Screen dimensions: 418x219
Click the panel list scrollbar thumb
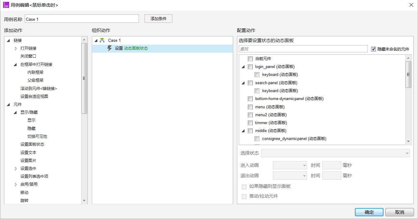click(408, 74)
